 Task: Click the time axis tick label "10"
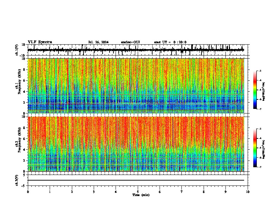248,192
